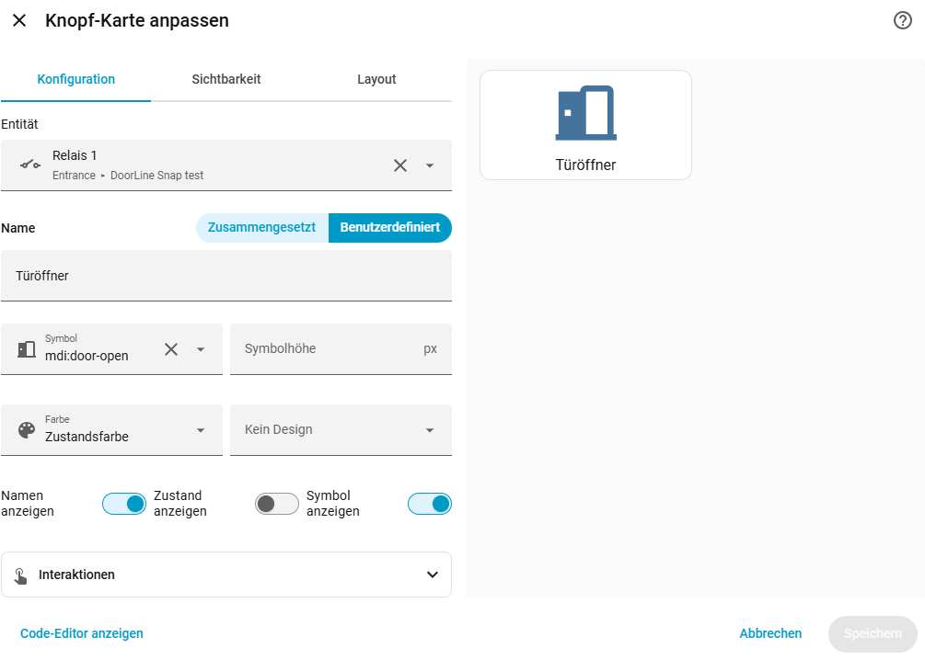The height and width of the screenshot is (660, 925).
Task: Open the Kein Design theme dropdown
Action: (341, 430)
